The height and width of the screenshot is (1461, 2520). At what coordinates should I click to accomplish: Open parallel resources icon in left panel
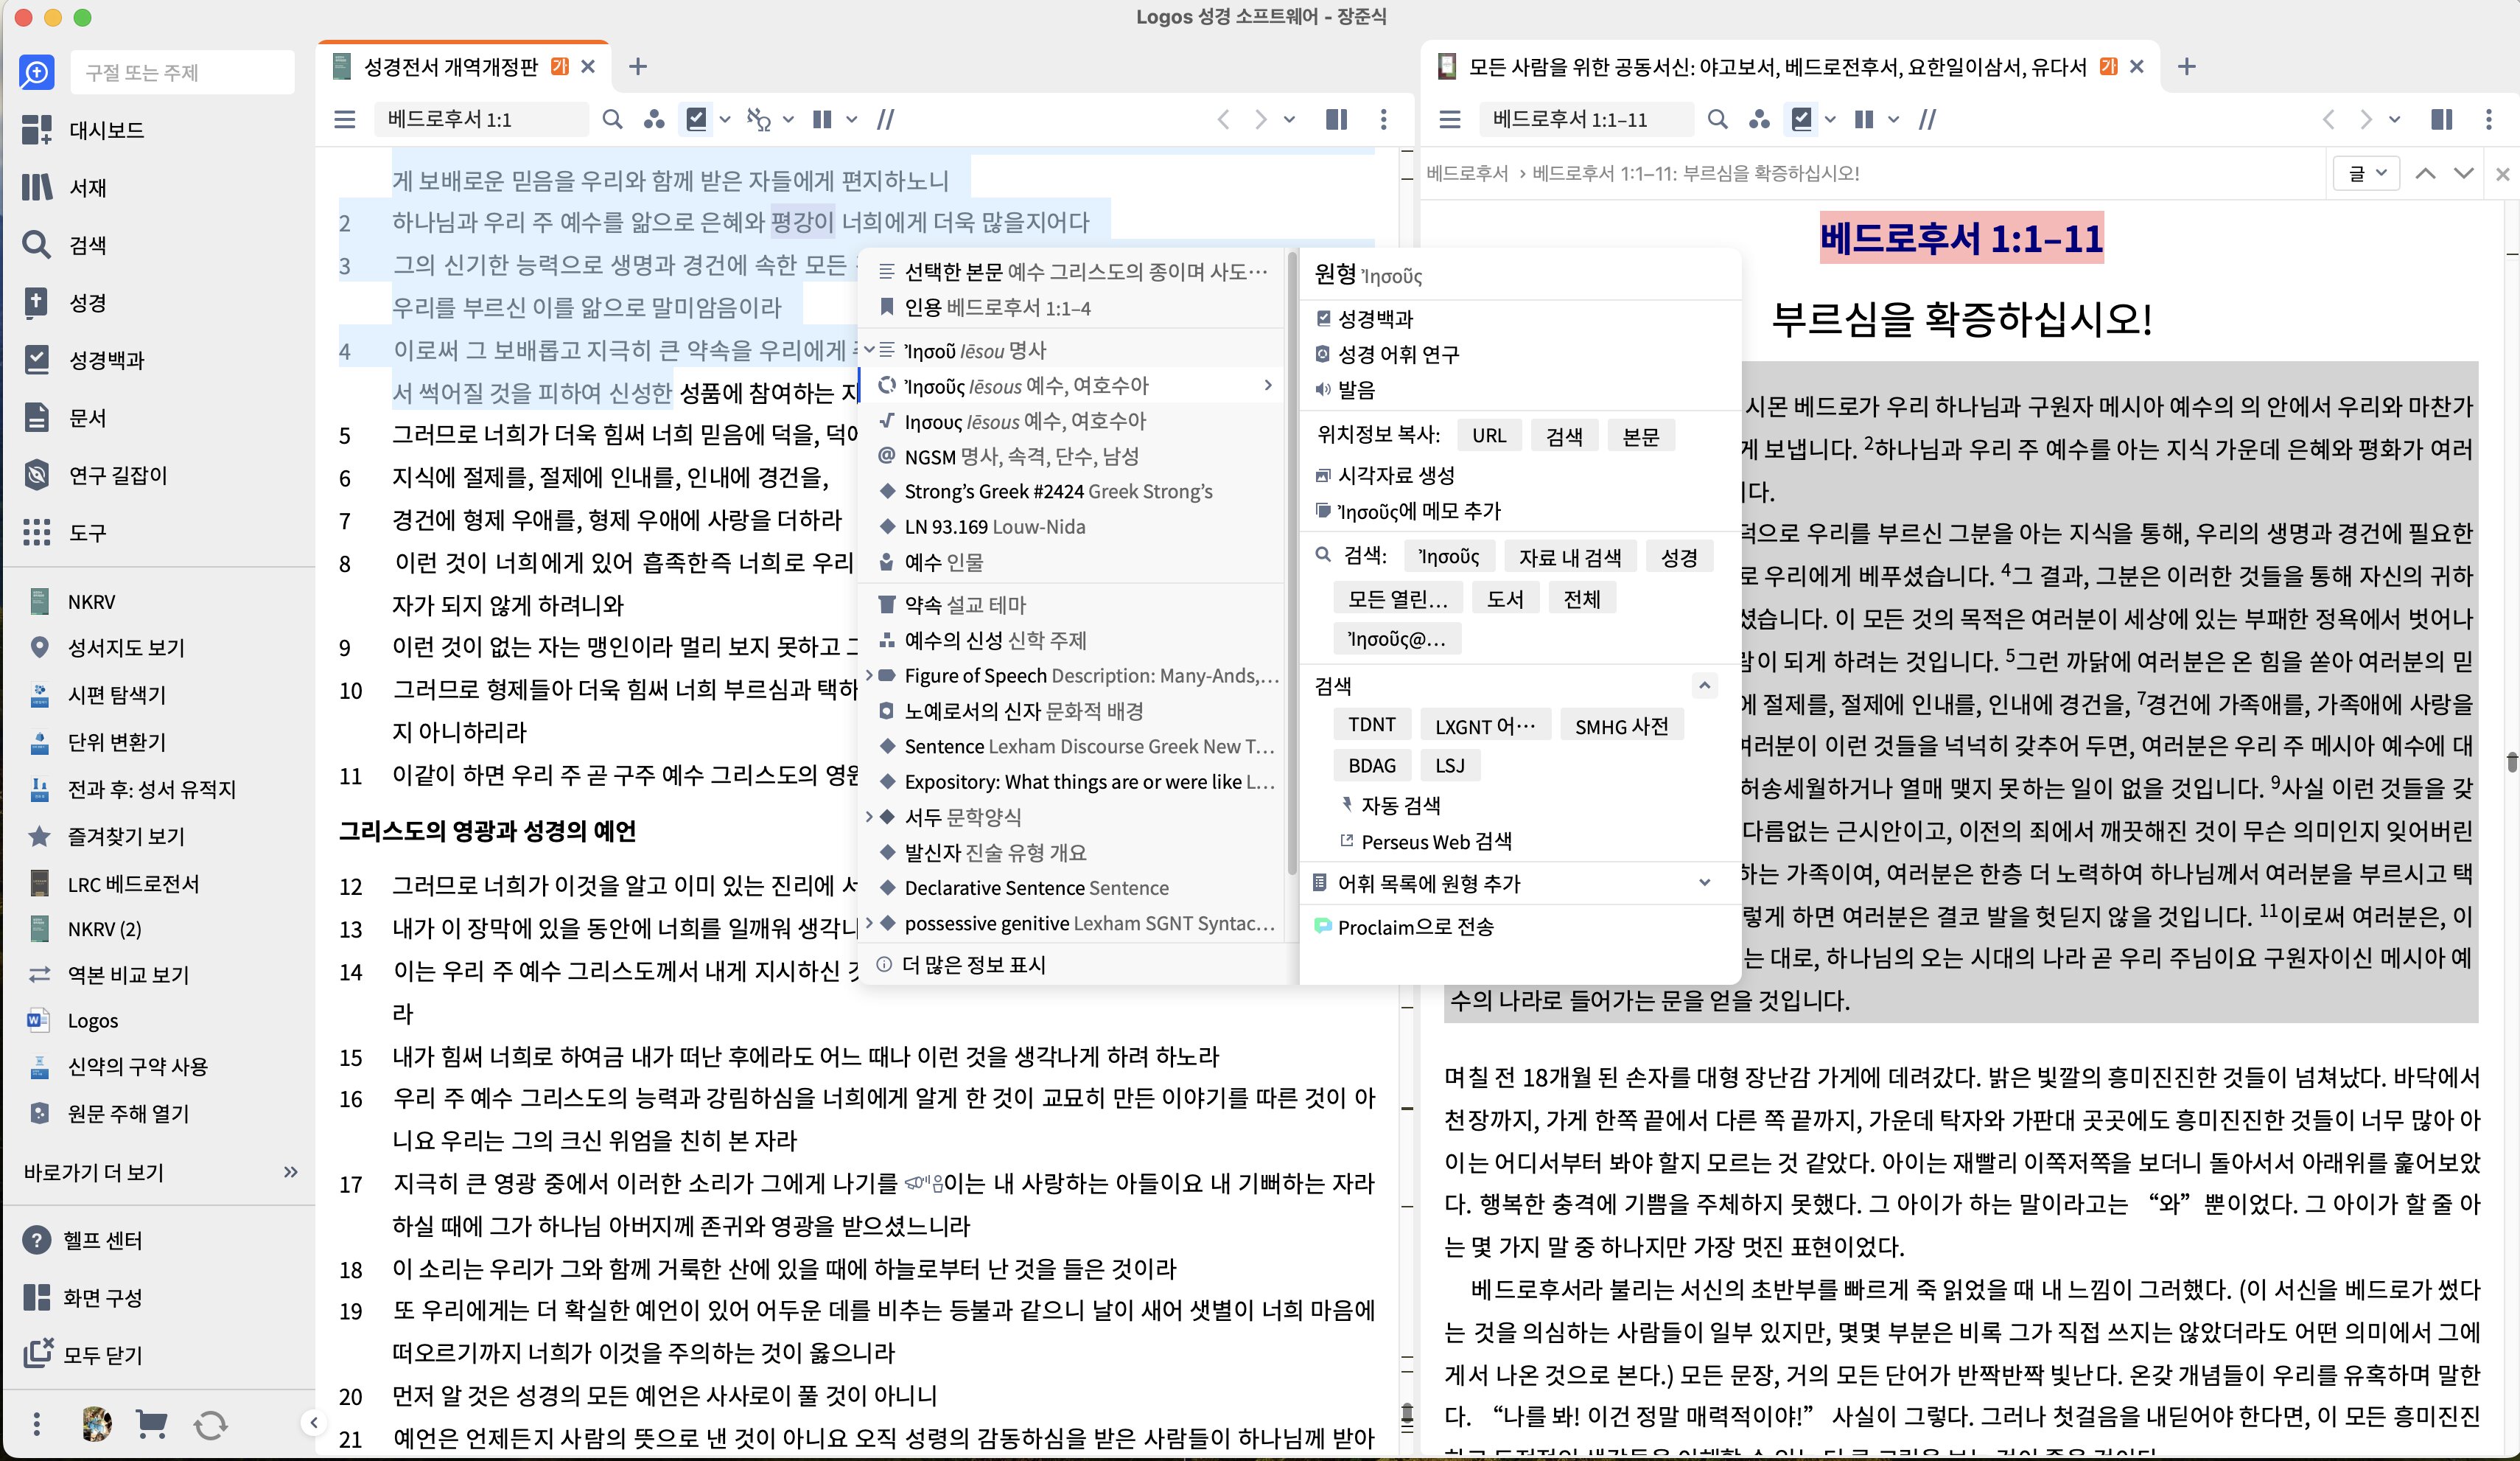pos(654,119)
